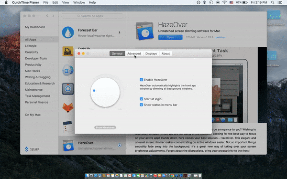This screenshot has height=179, width=287.
Task: Click the blue Open button for HazeOver
Action: [170, 37]
